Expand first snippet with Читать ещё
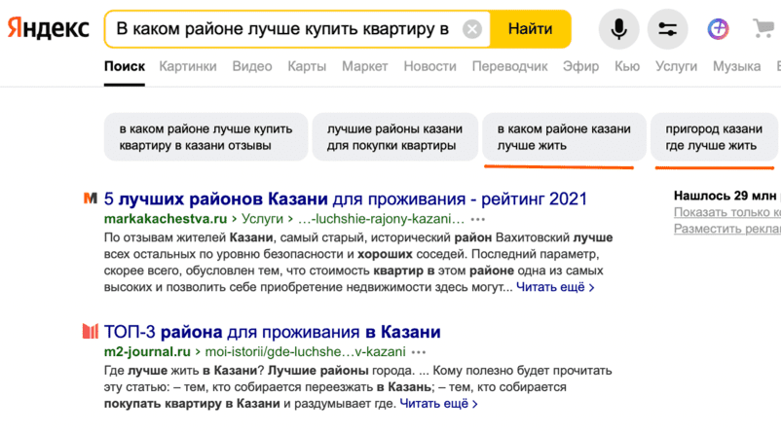 click(555, 287)
